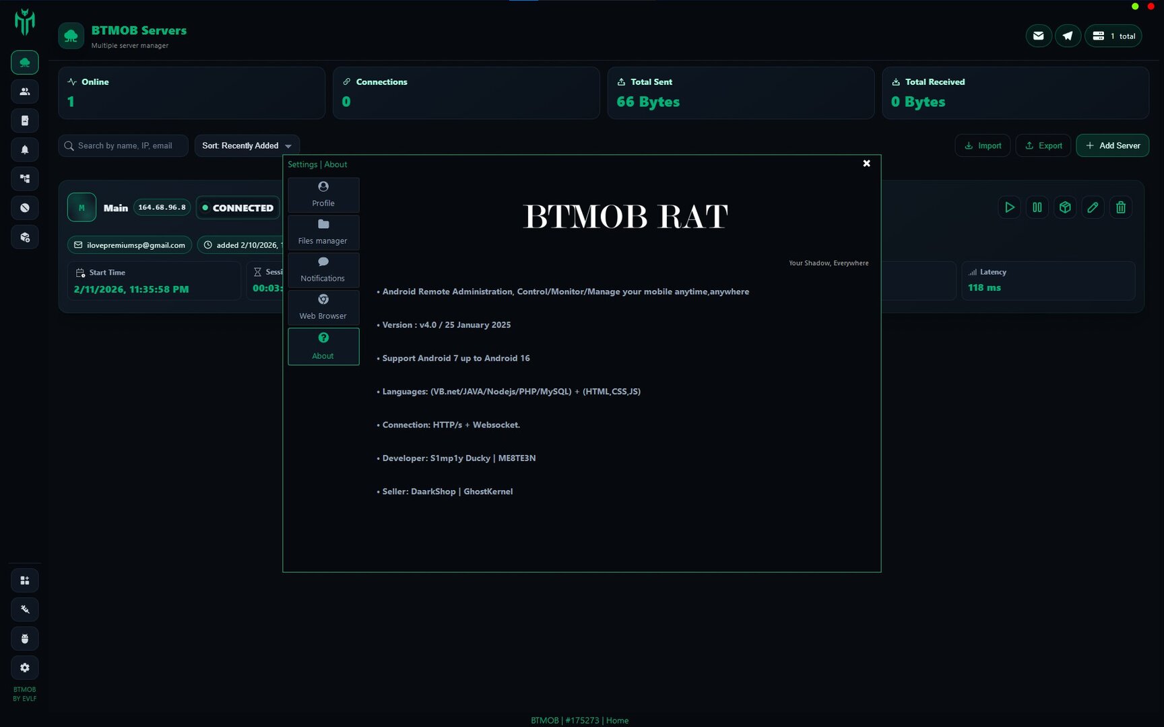Click the bell icon in left sidebar
The height and width of the screenshot is (727, 1164).
pos(25,149)
